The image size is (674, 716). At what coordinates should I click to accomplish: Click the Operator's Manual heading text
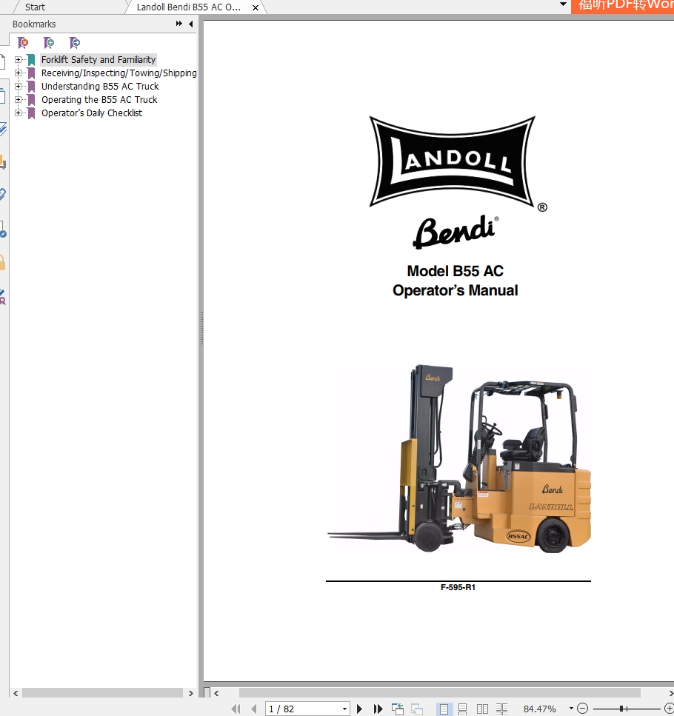point(456,290)
